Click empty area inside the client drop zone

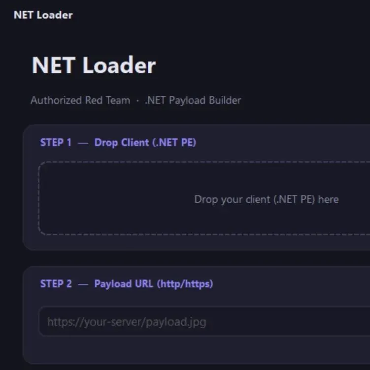click(x=106, y=199)
